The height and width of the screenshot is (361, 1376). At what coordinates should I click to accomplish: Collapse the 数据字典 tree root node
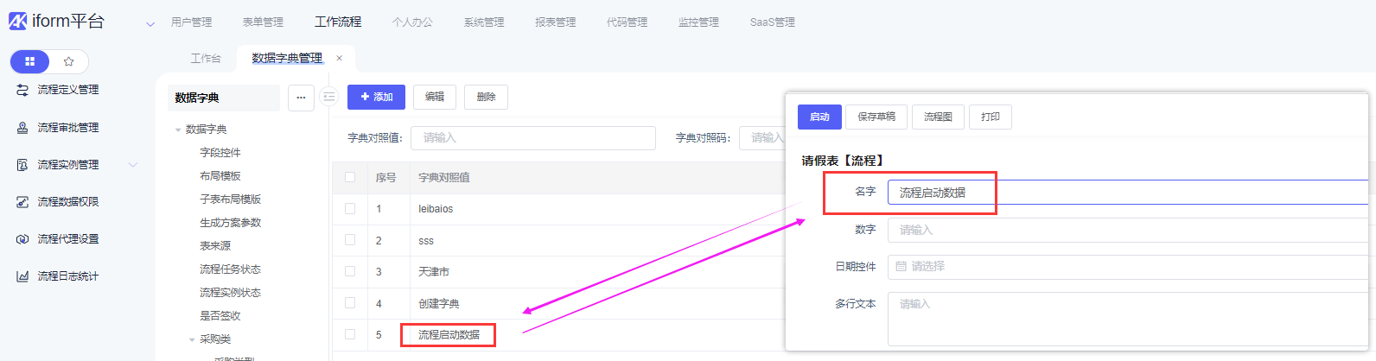pyautogui.click(x=178, y=130)
